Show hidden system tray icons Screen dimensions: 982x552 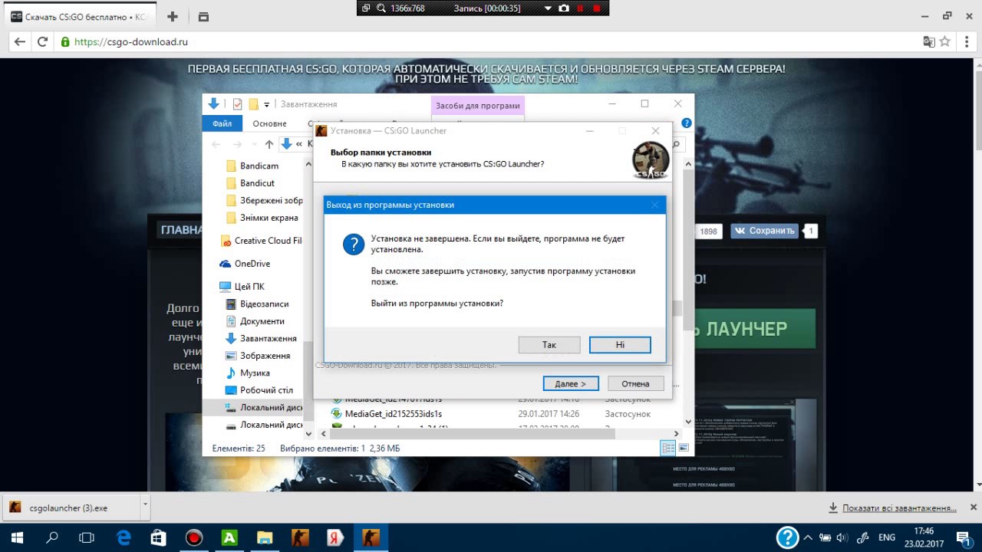pos(807,537)
